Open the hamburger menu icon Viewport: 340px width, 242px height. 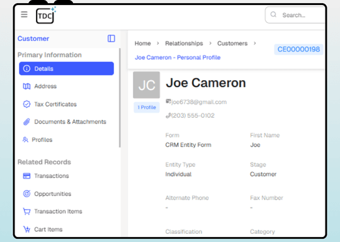tap(25, 14)
